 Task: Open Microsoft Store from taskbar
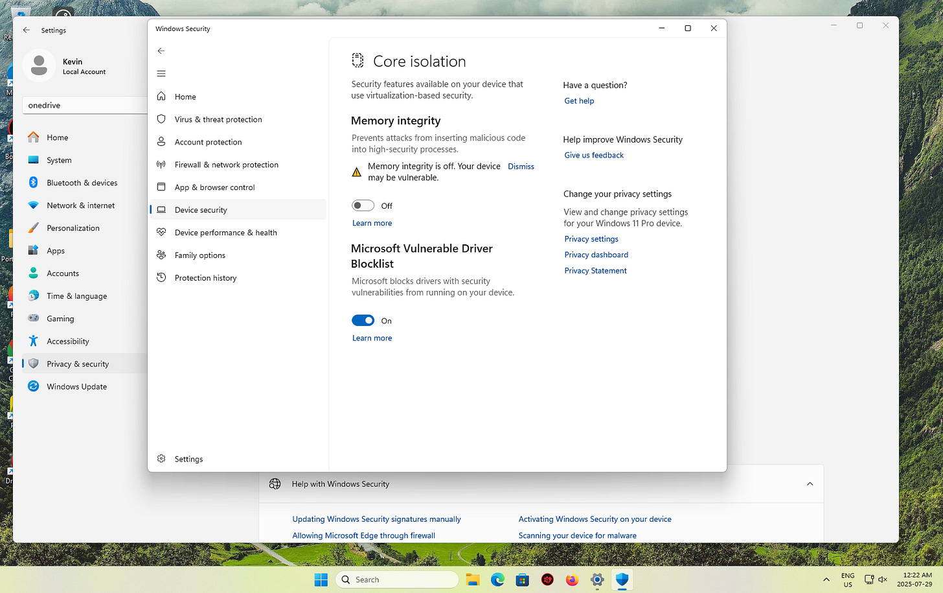523,580
